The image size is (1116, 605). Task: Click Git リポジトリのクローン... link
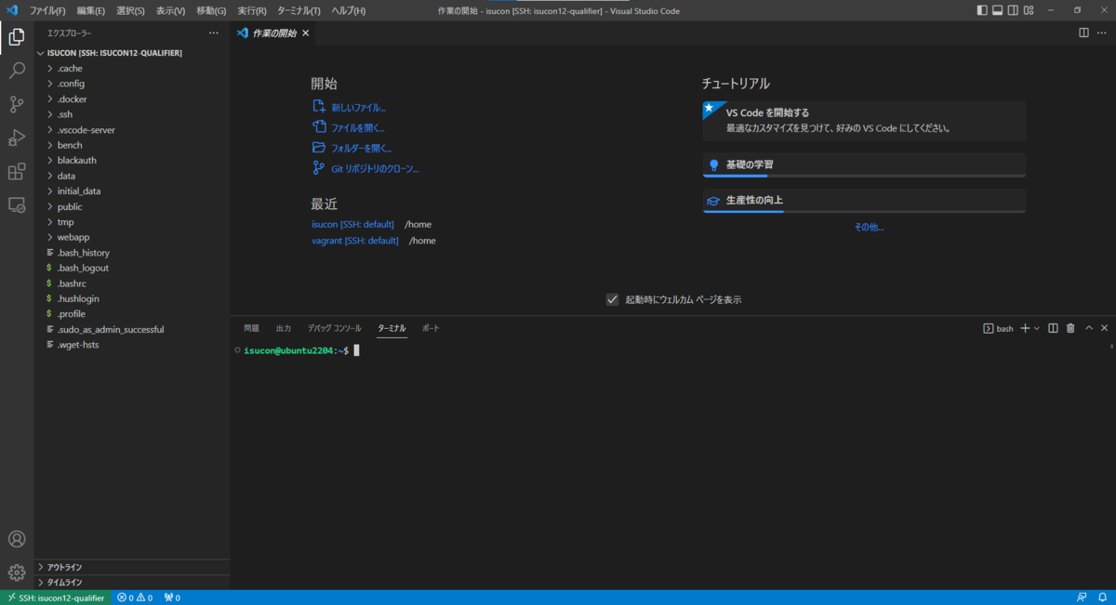pos(375,168)
